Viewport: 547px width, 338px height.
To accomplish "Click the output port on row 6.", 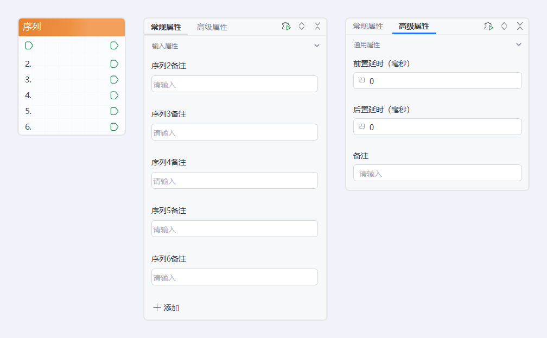I will [115, 127].
